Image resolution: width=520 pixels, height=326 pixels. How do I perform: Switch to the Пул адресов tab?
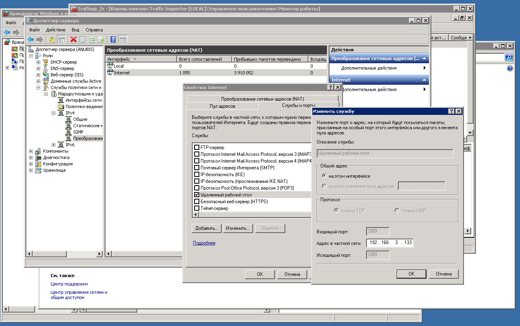coord(222,106)
